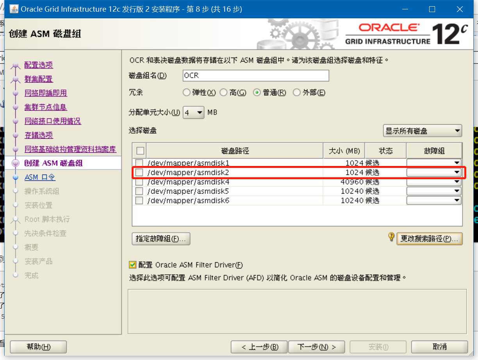
Task: Go to the 配置选项 step
Action: [x=39, y=65]
